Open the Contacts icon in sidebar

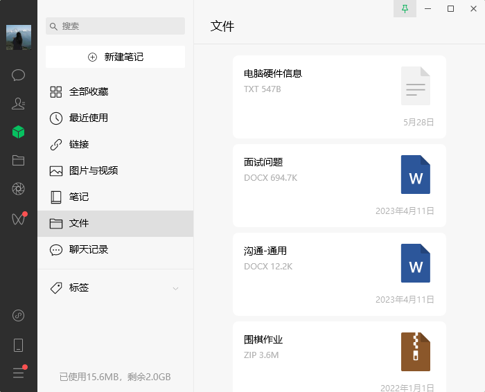pos(18,103)
